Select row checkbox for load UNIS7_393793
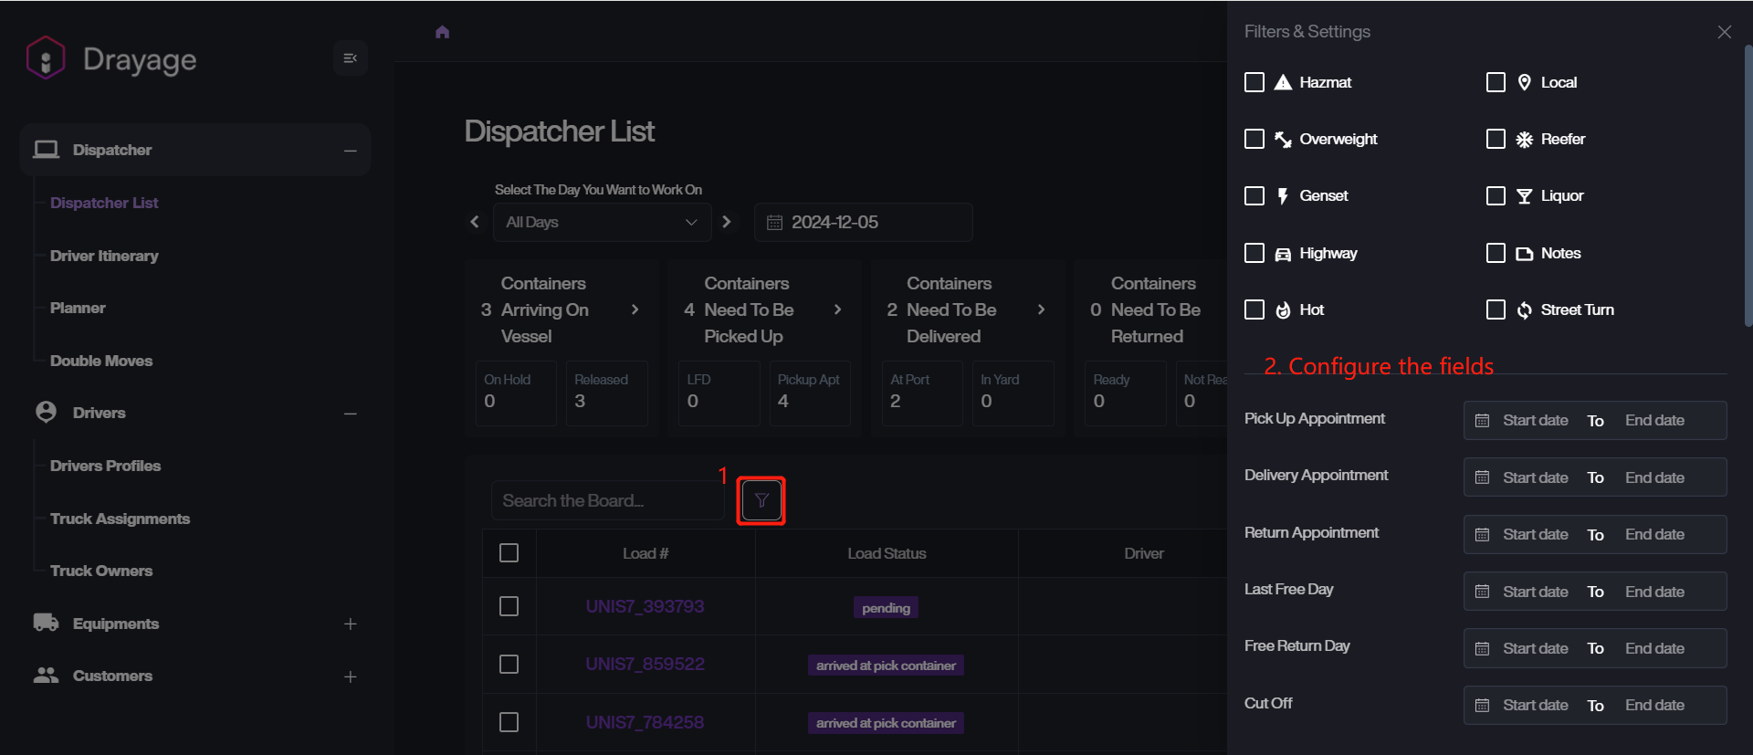 pos(509,606)
